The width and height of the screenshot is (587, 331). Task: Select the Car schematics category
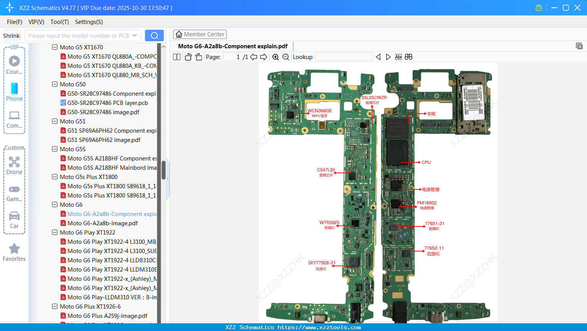[14, 221]
